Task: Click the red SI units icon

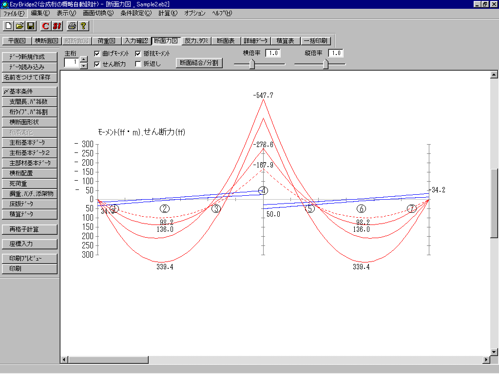Action: point(56,25)
